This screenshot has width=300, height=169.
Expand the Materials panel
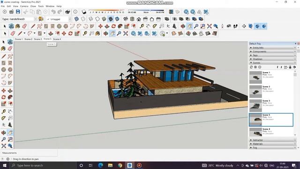pos(273,144)
